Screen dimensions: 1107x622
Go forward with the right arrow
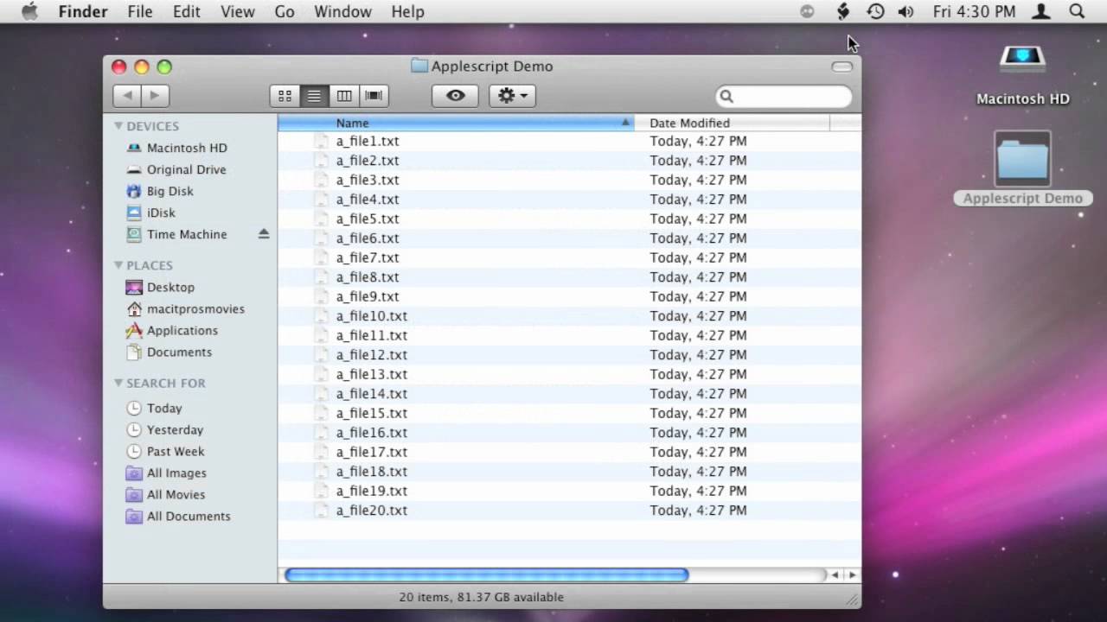pos(155,96)
